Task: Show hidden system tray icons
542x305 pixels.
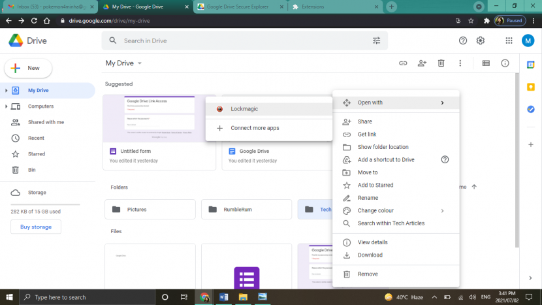Action: [x=434, y=297]
